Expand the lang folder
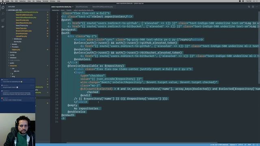Viewport: 260px width, 146px height. pyautogui.click(x=13, y=77)
